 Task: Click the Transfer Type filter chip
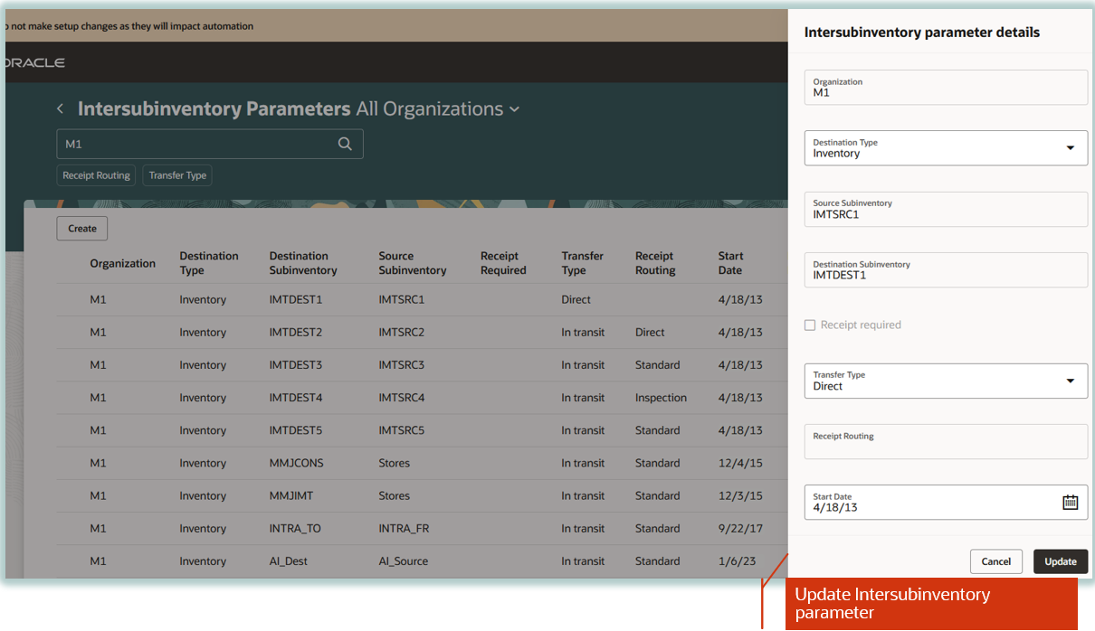[177, 175]
